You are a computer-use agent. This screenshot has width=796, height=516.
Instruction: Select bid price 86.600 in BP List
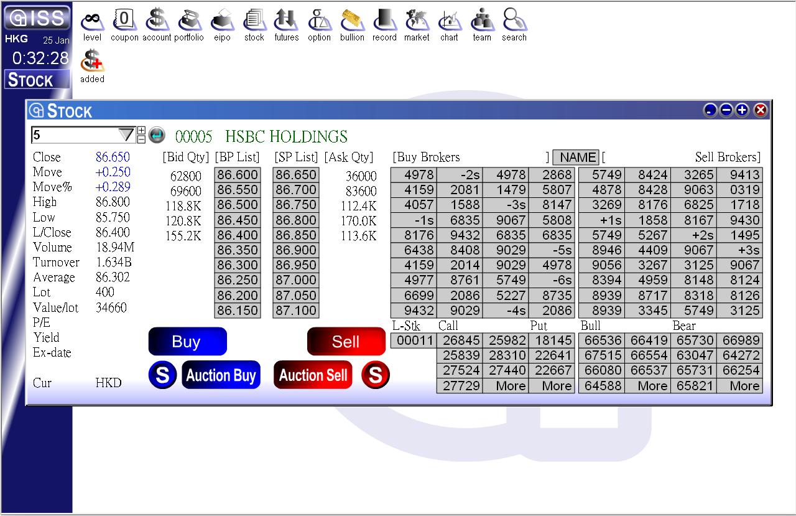tap(238, 176)
